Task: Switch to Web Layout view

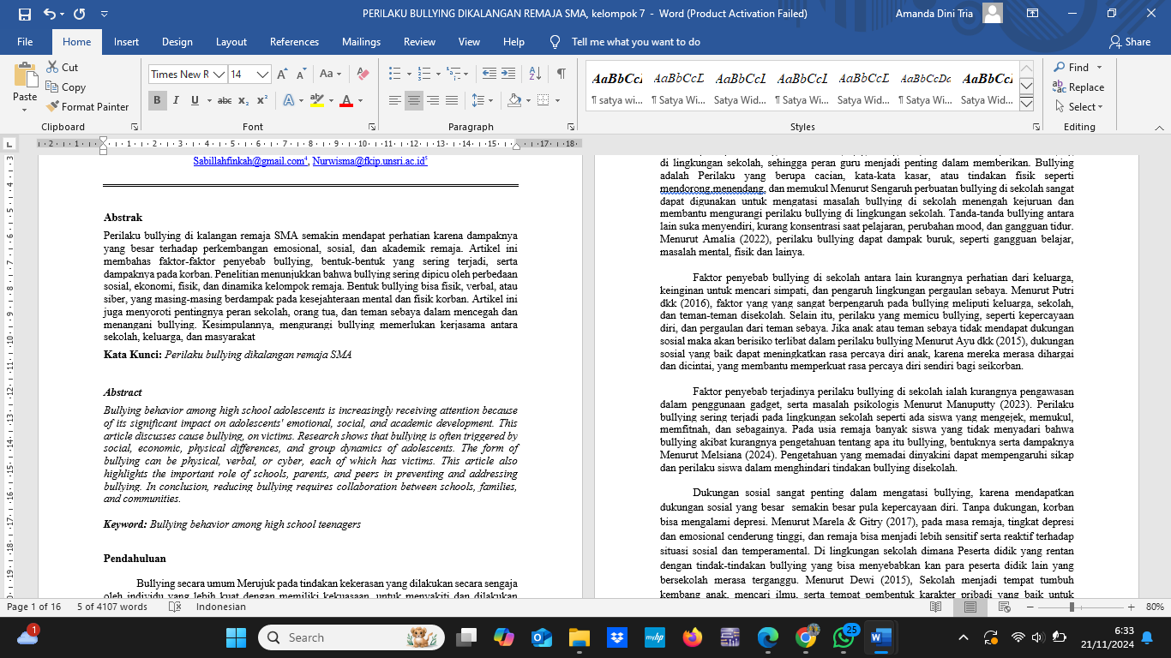Action: [1005, 607]
